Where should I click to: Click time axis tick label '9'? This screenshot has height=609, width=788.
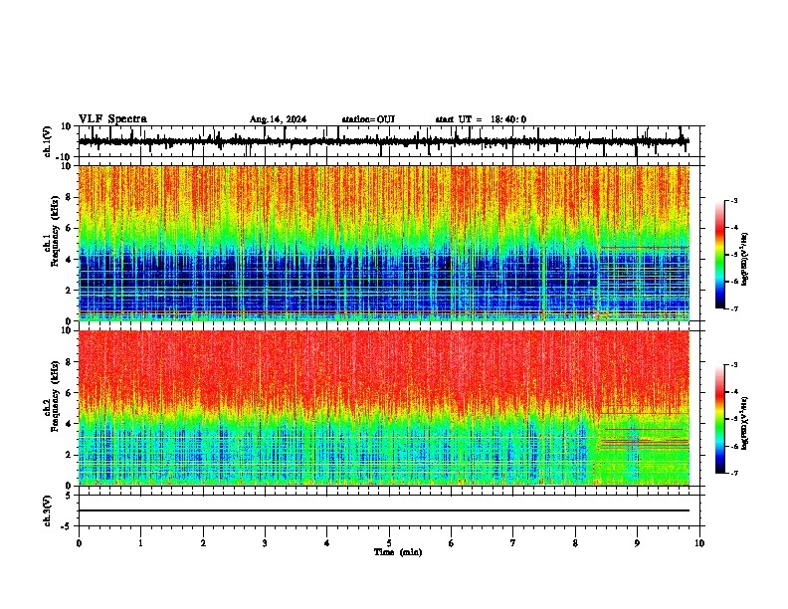tap(637, 543)
